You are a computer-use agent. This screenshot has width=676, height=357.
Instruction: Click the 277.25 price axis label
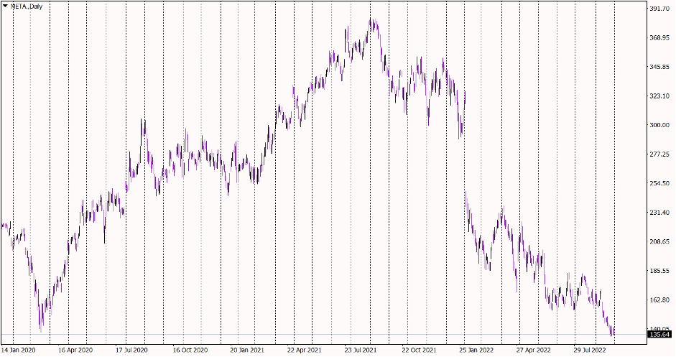(x=659, y=154)
